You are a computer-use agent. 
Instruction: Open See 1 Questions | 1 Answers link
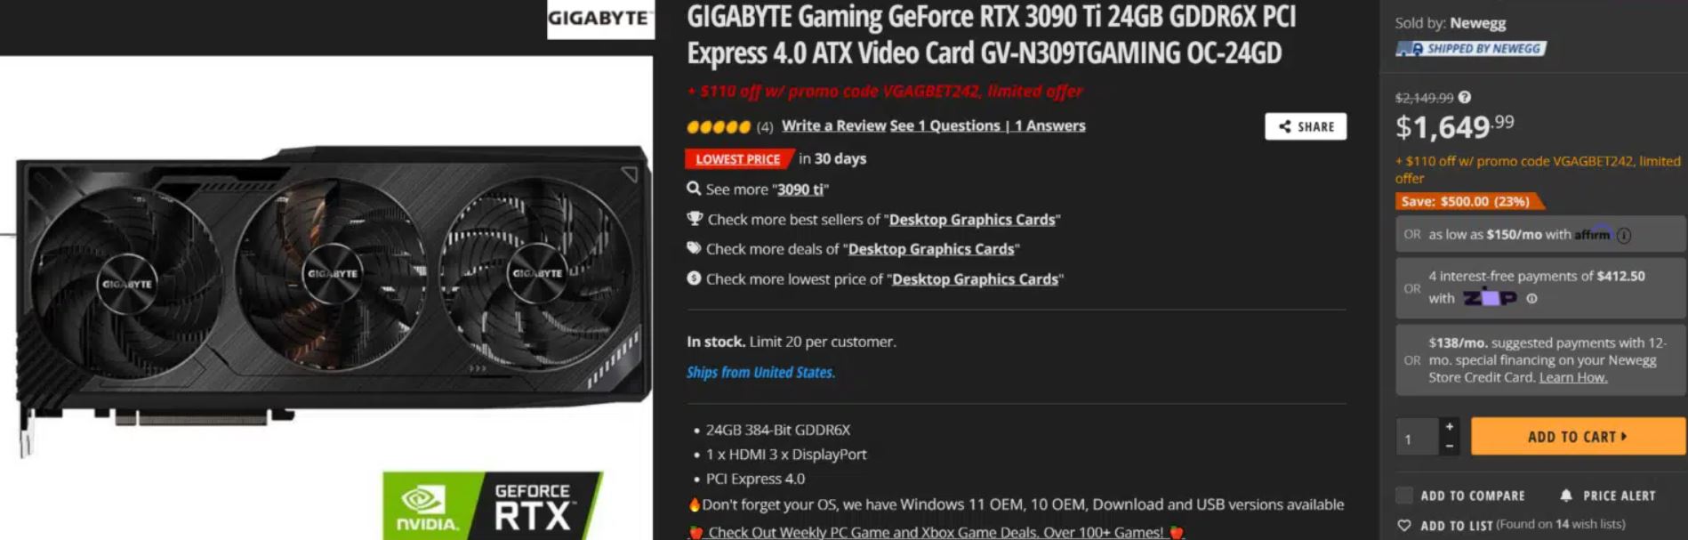tap(987, 125)
